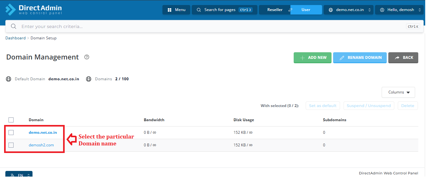Open Search for pages box
429x181 pixels.
click(x=225, y=10)
